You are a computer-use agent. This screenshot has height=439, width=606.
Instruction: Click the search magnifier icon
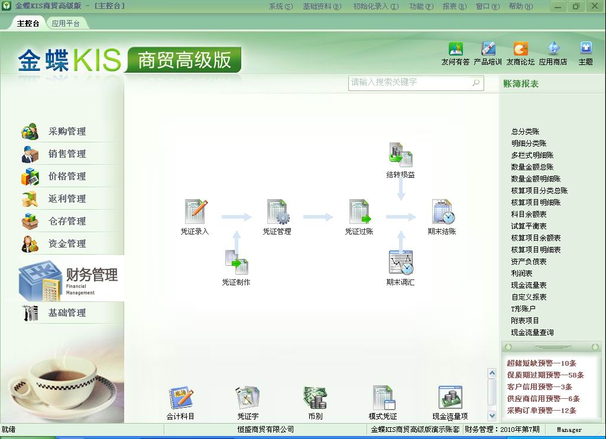pos(476,83)
